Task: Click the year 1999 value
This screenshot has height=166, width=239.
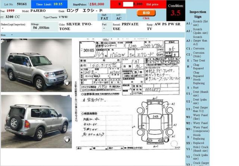Action: tap(10, 11)
